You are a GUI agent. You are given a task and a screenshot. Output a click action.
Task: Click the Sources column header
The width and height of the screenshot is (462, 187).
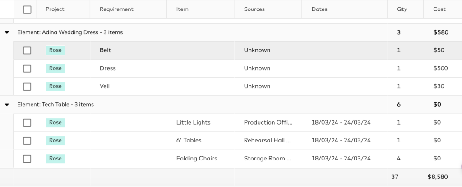(x=254, y=9)
